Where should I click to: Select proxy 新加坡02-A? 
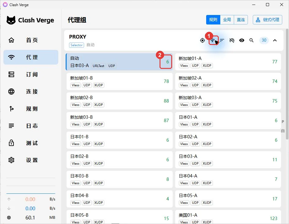click(x=228, y=81)
